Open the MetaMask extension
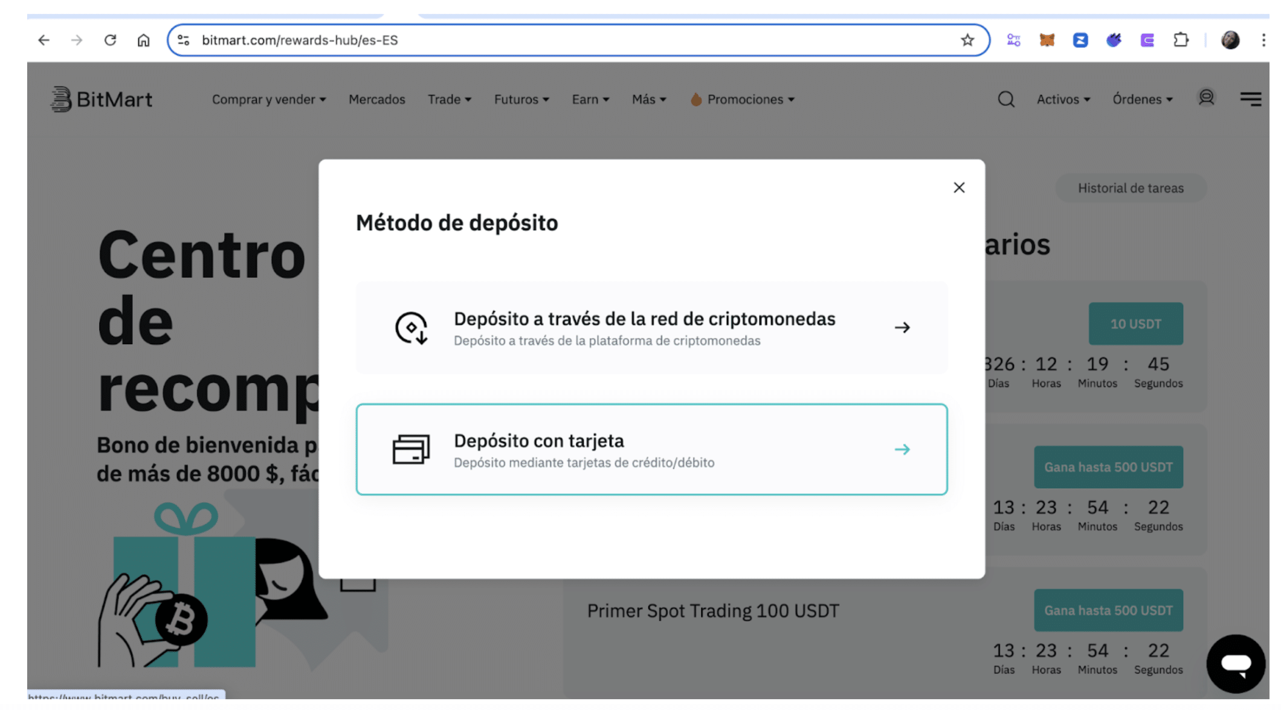Image resolution: width=1281 pixels, height=710 pixels. 1047,39
